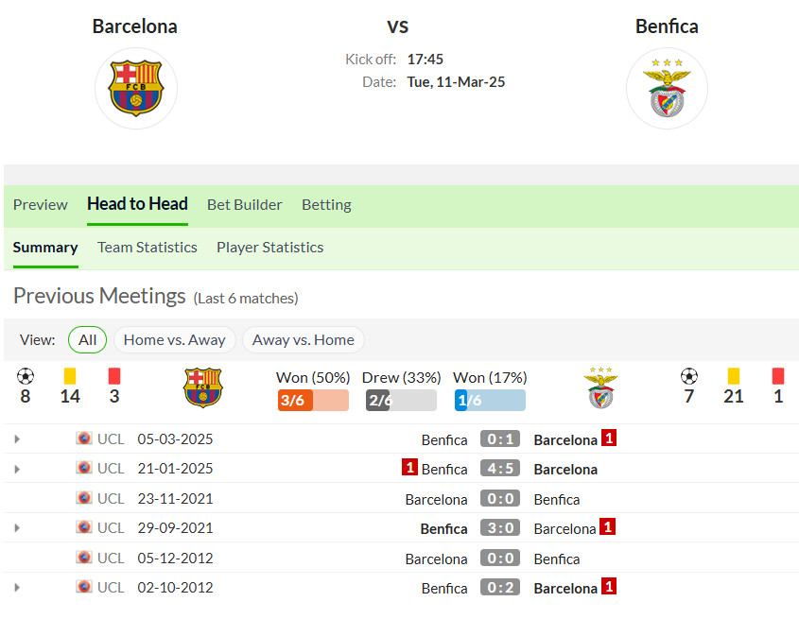Open the Player Statistics sub-tab
Screen dimensions: 799x619
[x=270, y=248]
